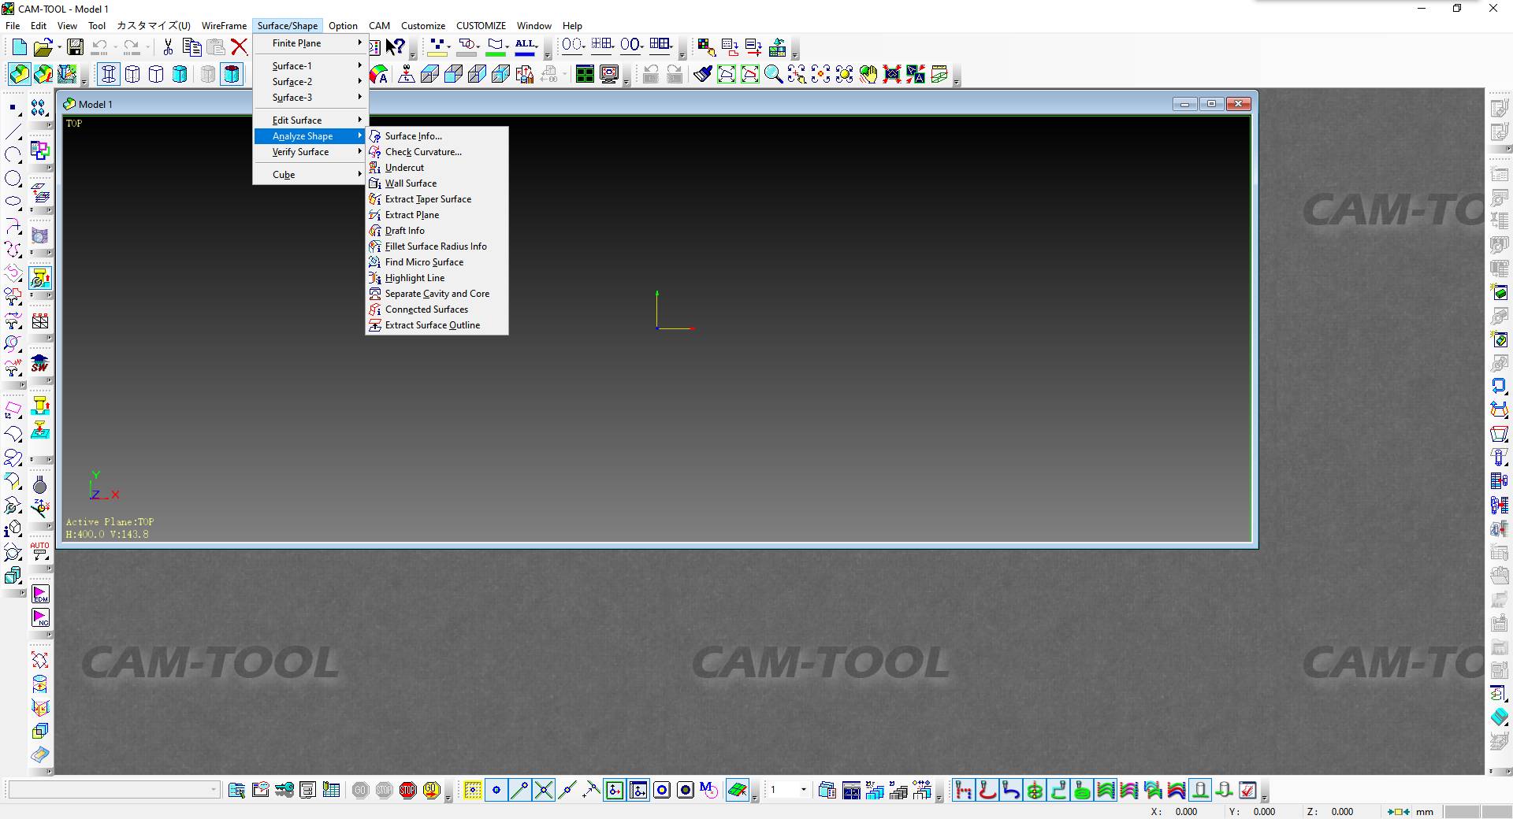The image size is (1513, 819).
Task: Click the zoom magnifier icon
Action: 773,74
